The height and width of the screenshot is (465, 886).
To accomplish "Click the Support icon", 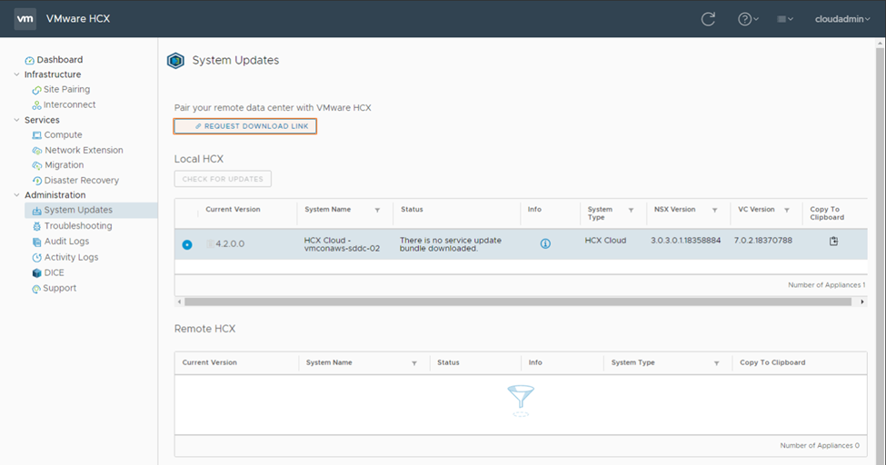I will [36, 289].
